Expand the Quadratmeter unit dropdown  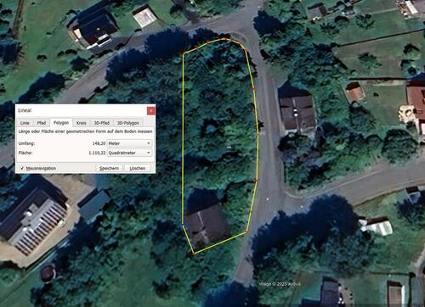click(129, 153)
